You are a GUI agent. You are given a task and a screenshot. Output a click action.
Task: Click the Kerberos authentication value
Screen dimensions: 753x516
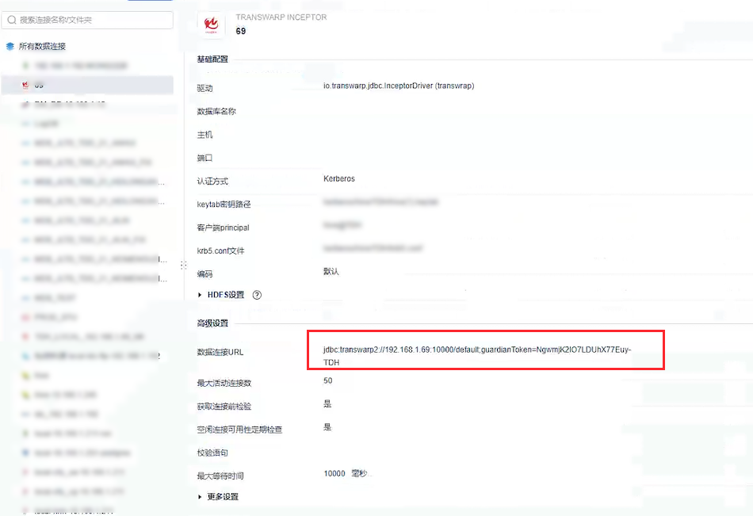(x=339, y=178)
